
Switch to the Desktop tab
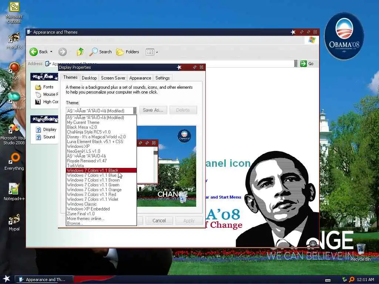[x=89, y=78]
